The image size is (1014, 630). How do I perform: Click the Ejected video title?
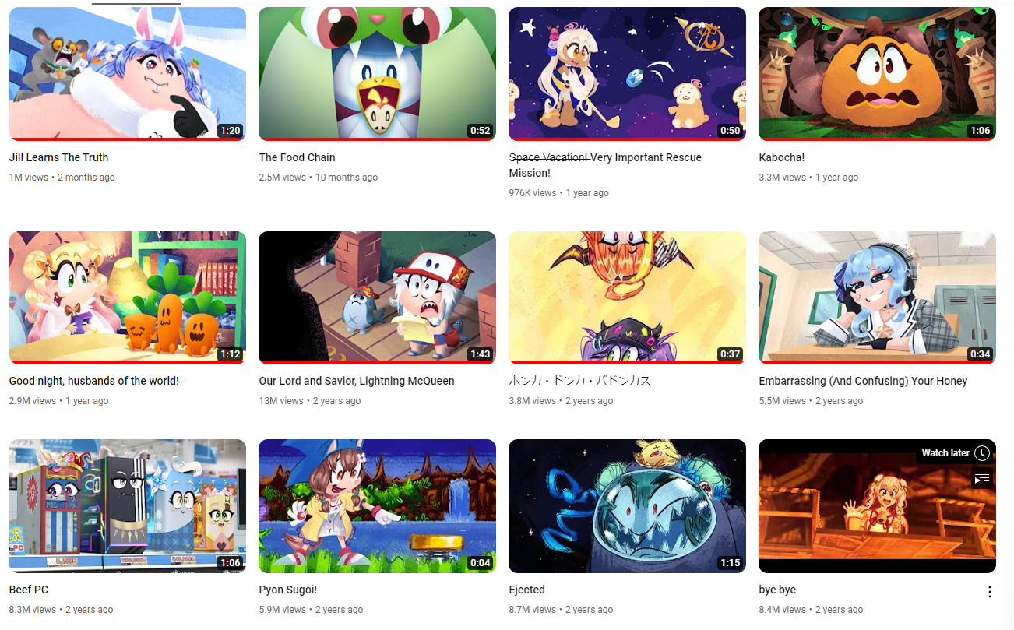[x=527, y=590]
